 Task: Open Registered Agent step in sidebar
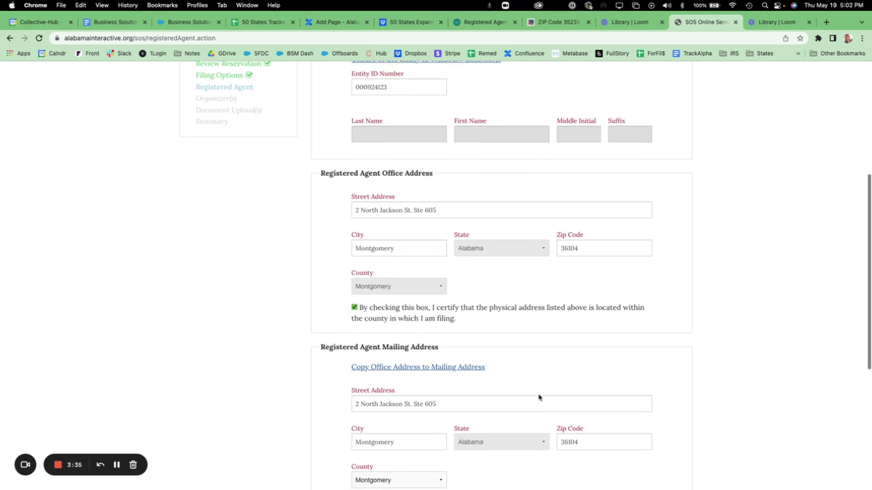(224, 86)
